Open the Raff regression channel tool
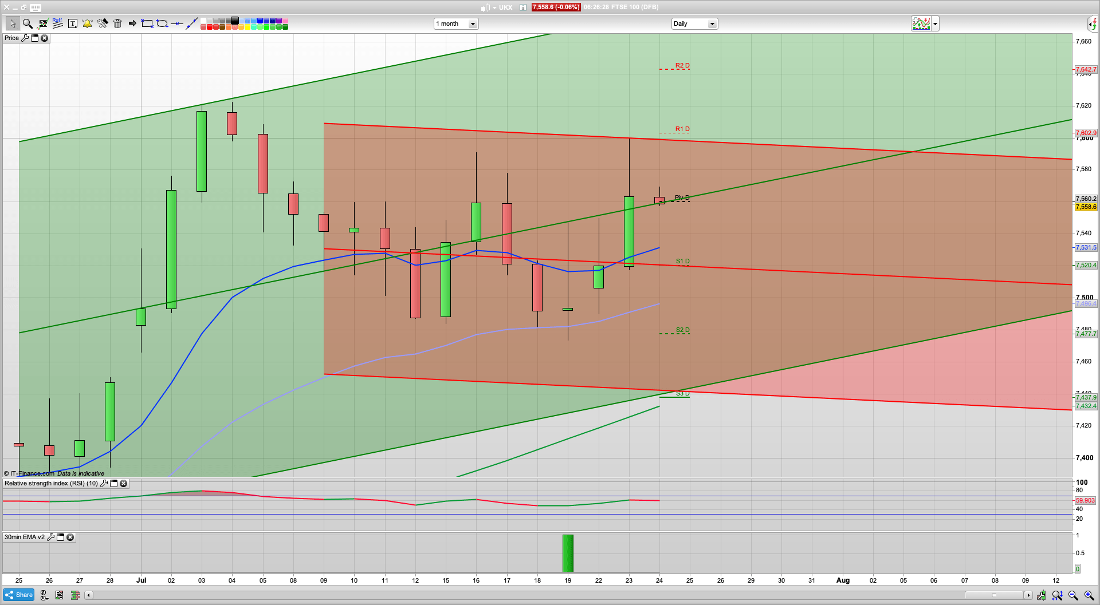Screen dimensions: 1100x605 [57, 23]
